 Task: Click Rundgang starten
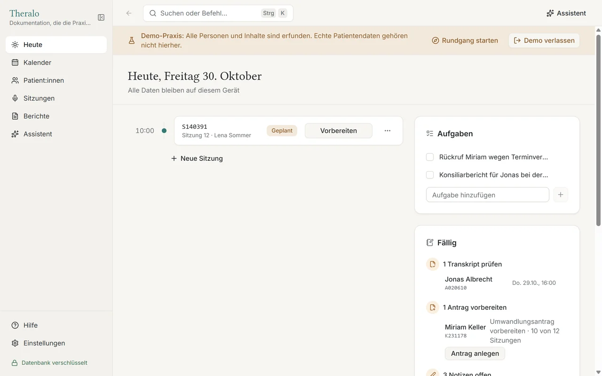point(465,40)
